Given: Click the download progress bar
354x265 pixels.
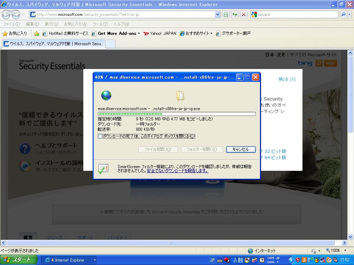Looking at the screenshot, I should 177,114.
